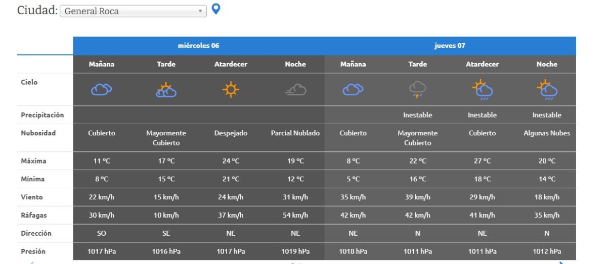Viewport: 607px width, 264px height.
Task: Click the Precipitación row label
Action: click(42, 115)
